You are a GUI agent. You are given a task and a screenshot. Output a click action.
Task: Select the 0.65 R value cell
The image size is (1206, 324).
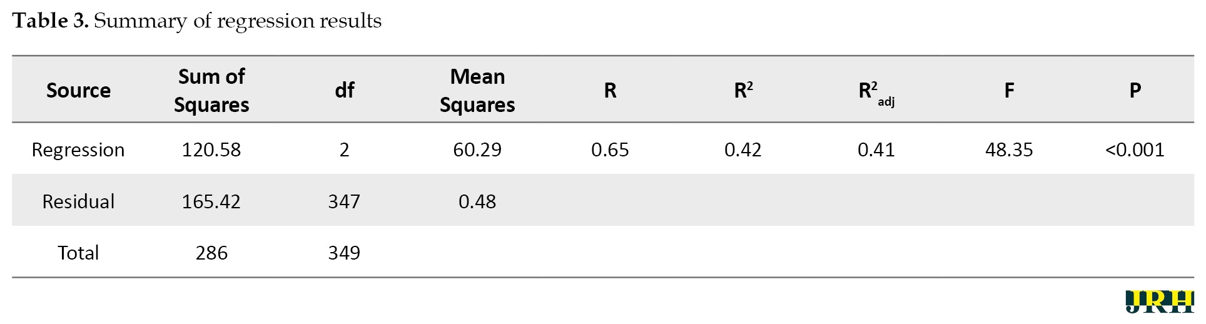pos(610,150)
